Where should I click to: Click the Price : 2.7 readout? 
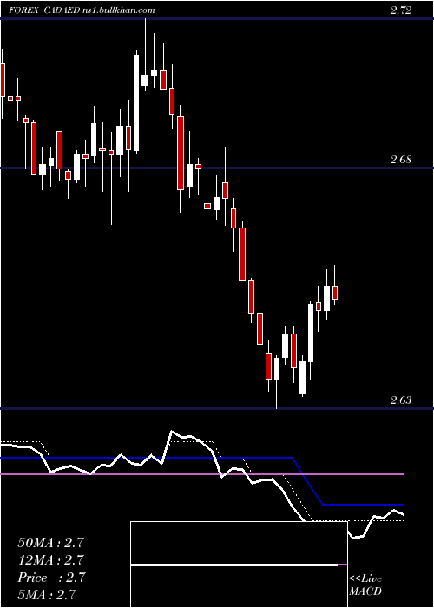pos(50,578)
